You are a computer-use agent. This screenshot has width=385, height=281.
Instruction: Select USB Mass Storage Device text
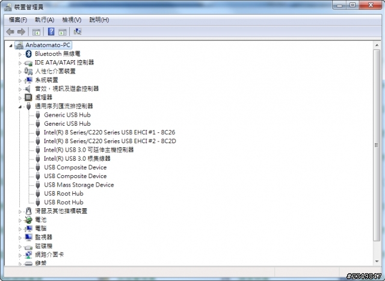pyautogui.click(x=79, y=185)
